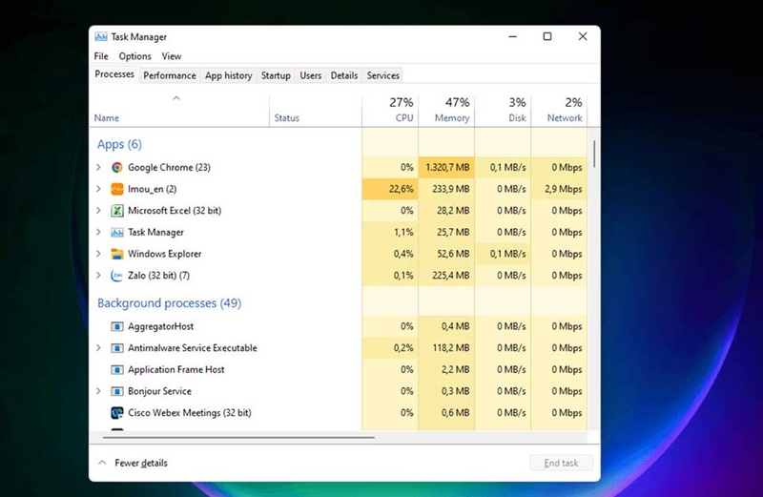Expand the Microsoft Excel (32 bit) entry
The width and height of the screenshot is (763, 497).
click(99, 211)
